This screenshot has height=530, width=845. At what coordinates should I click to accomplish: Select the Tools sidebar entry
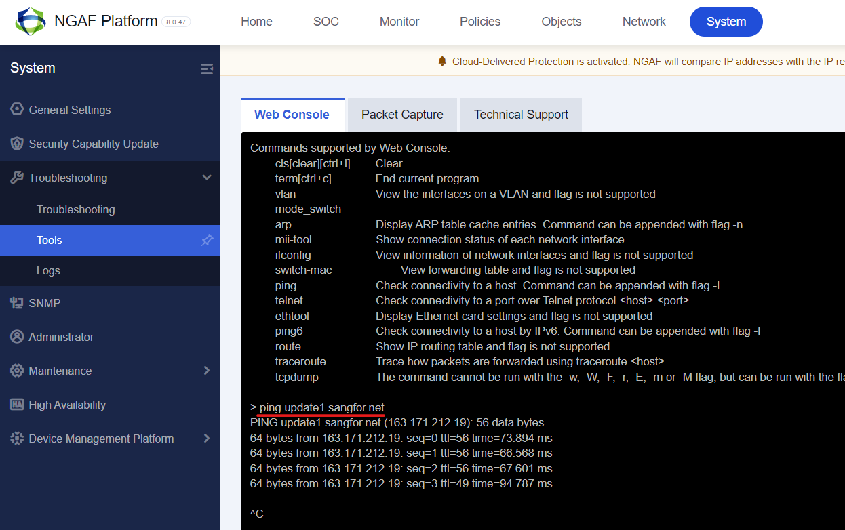pos(110,240)
